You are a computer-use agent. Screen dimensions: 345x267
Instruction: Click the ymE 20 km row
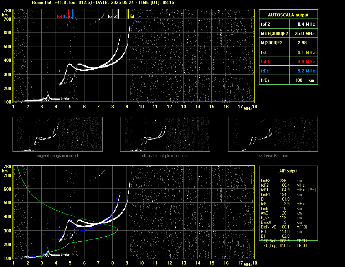click(x=281, y=213)
